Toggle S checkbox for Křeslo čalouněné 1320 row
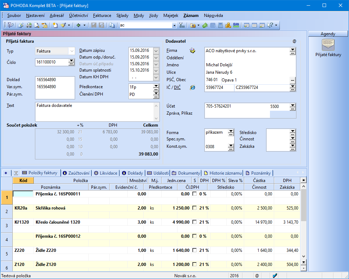The width and height of the screenshot is (349, 279). click(x=194, y=222)
